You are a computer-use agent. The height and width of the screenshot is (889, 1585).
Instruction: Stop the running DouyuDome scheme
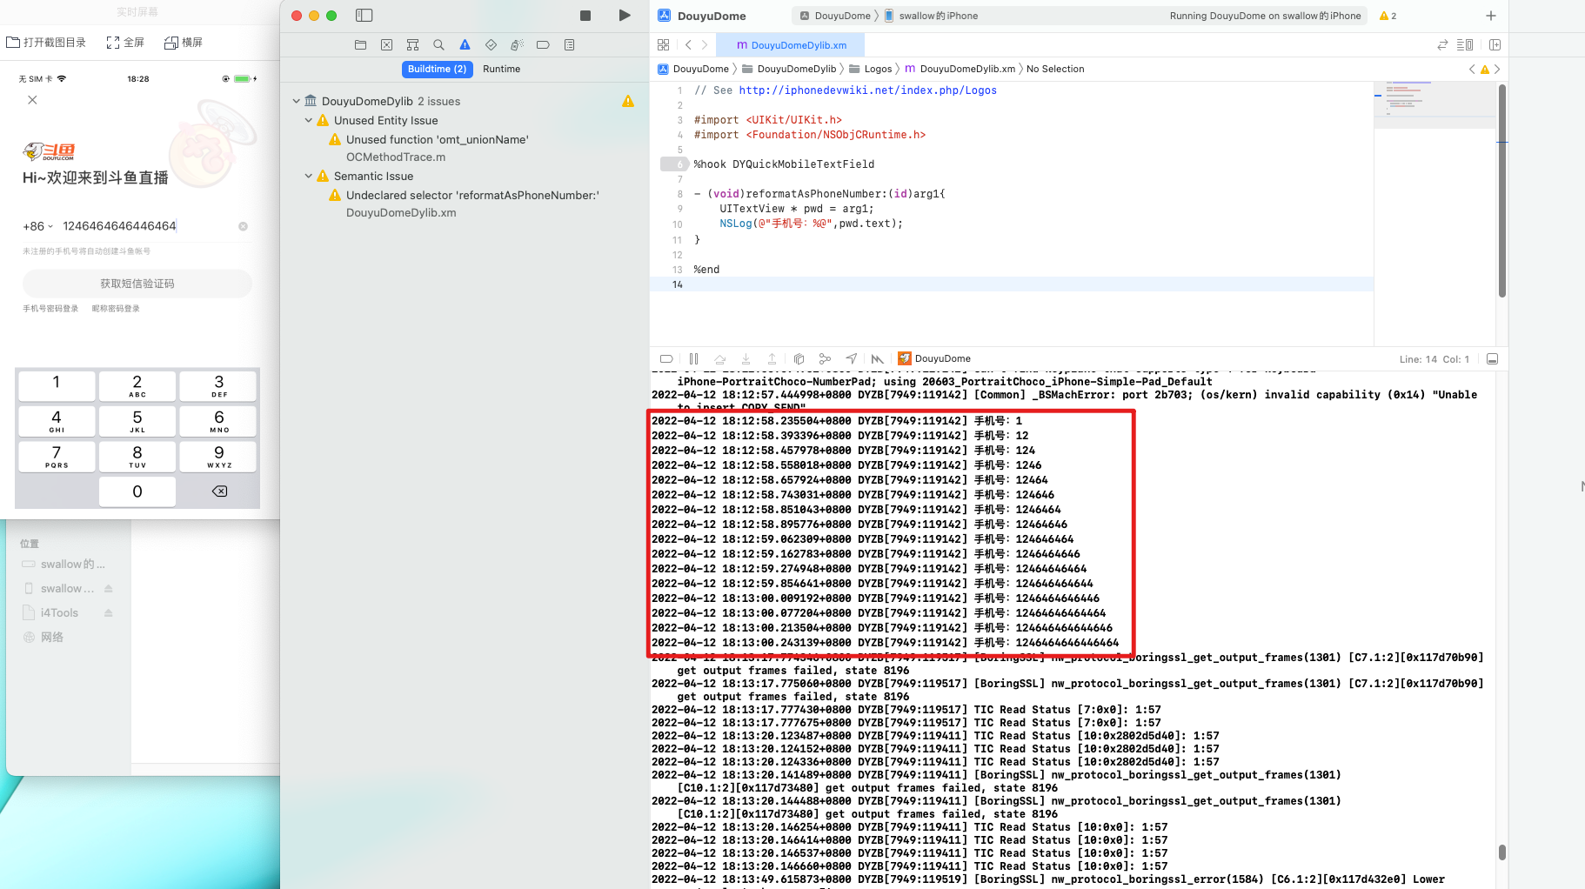(585, 16)
